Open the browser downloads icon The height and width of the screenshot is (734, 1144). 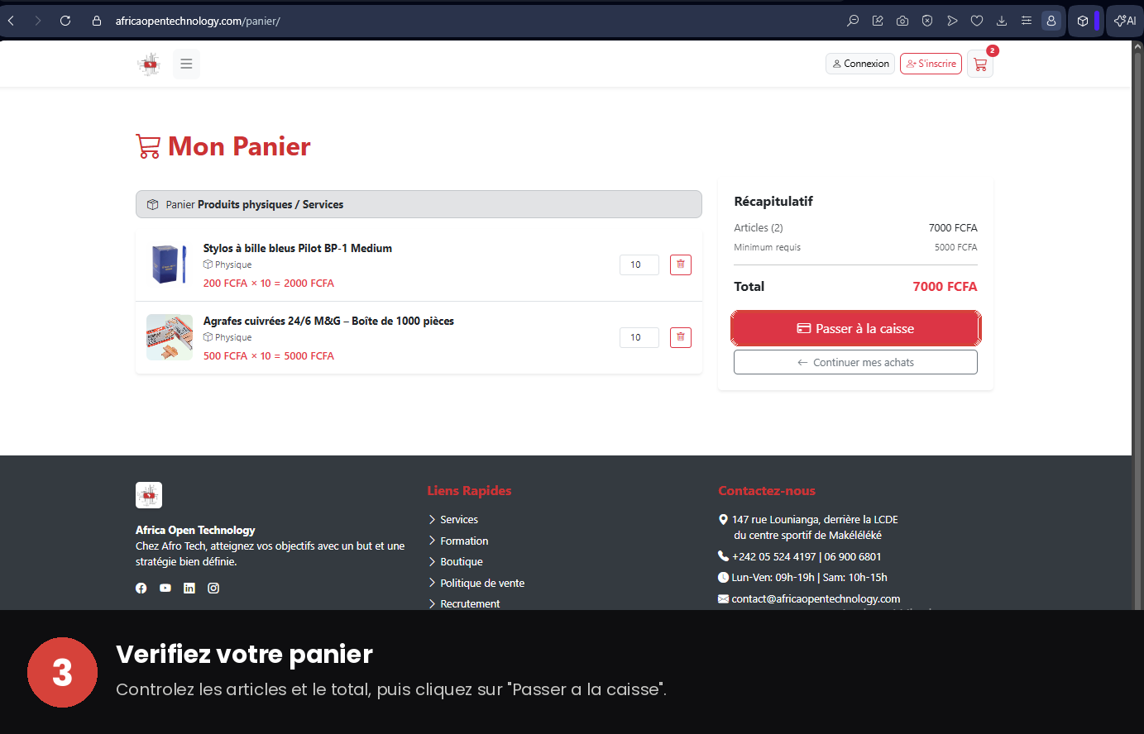[x=1002, y=21]
